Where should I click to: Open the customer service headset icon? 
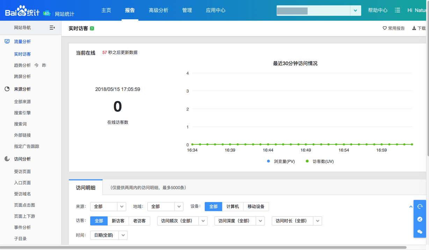point(420,207)
